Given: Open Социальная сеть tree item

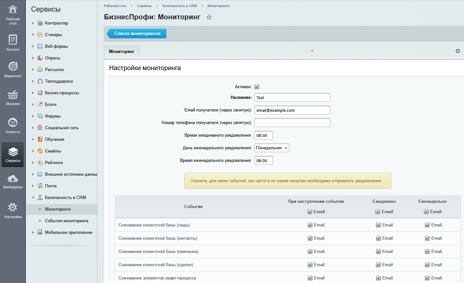Looking at the screenshot, I should tap(62, 128).
